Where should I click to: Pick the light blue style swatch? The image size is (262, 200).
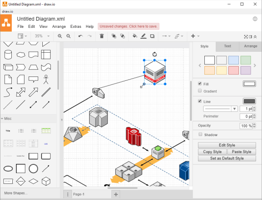tap(234, 60)
